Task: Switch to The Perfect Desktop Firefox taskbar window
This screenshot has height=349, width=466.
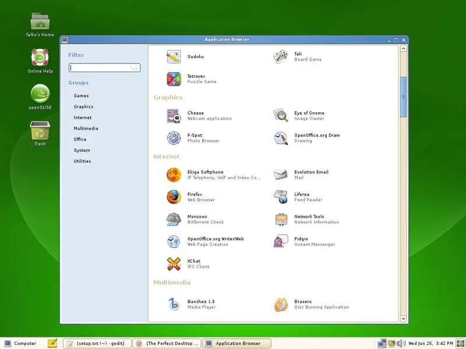Action: (x=167, y=343)
